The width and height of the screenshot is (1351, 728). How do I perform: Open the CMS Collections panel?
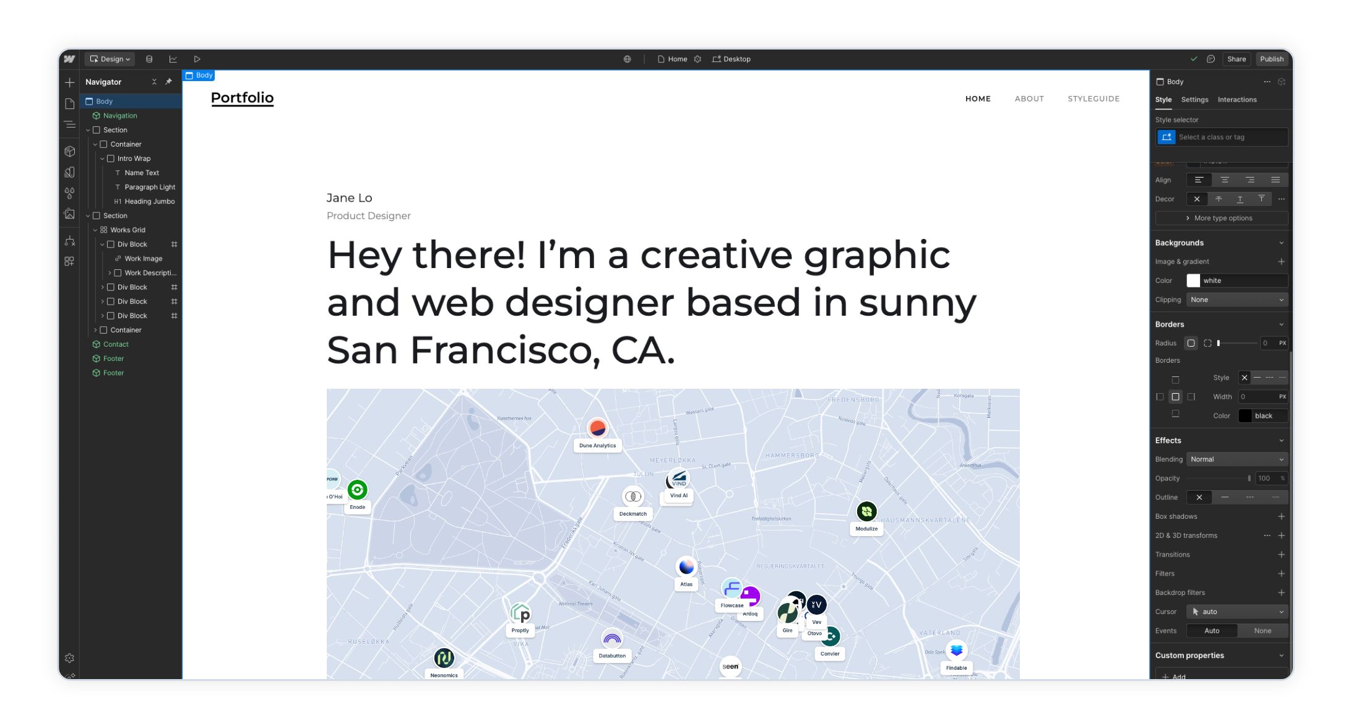tap(149, 59)
